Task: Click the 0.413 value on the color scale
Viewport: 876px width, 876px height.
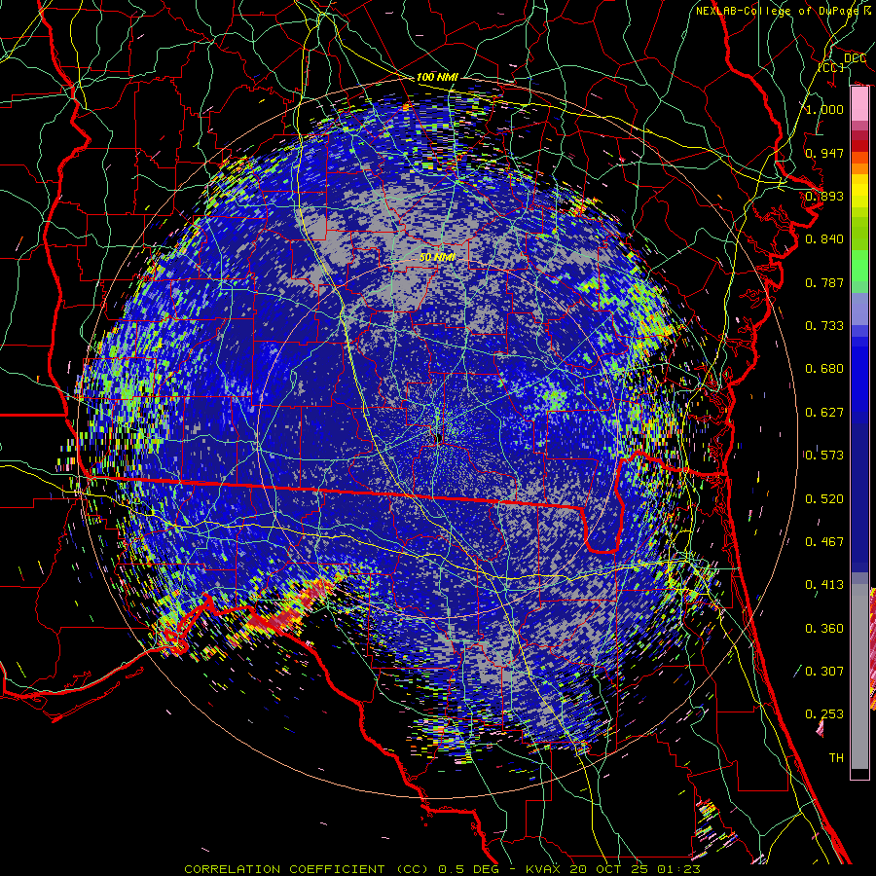Action: coord(824,585)
